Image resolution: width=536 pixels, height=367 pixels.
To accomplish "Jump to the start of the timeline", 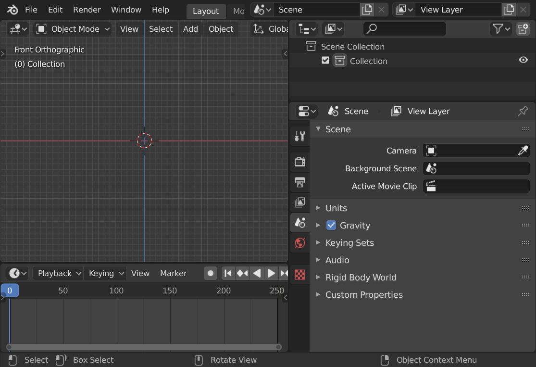I will coord(227,273).
